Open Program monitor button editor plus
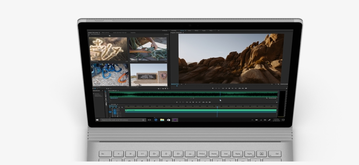This screenshot has height=165, width=359. [286, 88]
